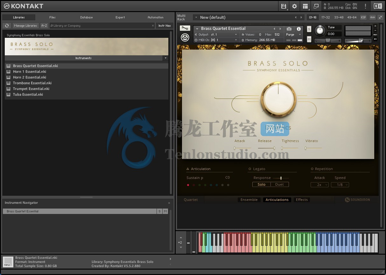This screenshot has width=386, height=275.
Task: Go to next instrument preset arrow
Action: pos(280,29)
